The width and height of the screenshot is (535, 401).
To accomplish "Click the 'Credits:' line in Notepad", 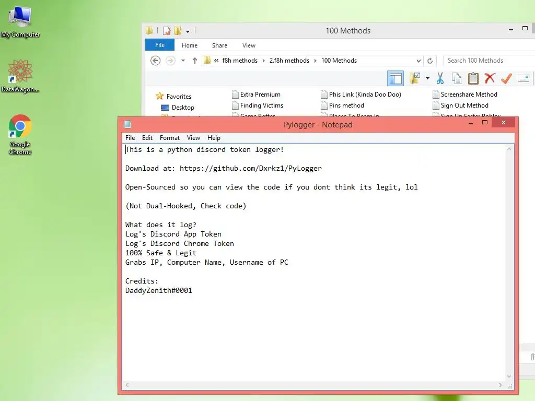I will [142, 281].
